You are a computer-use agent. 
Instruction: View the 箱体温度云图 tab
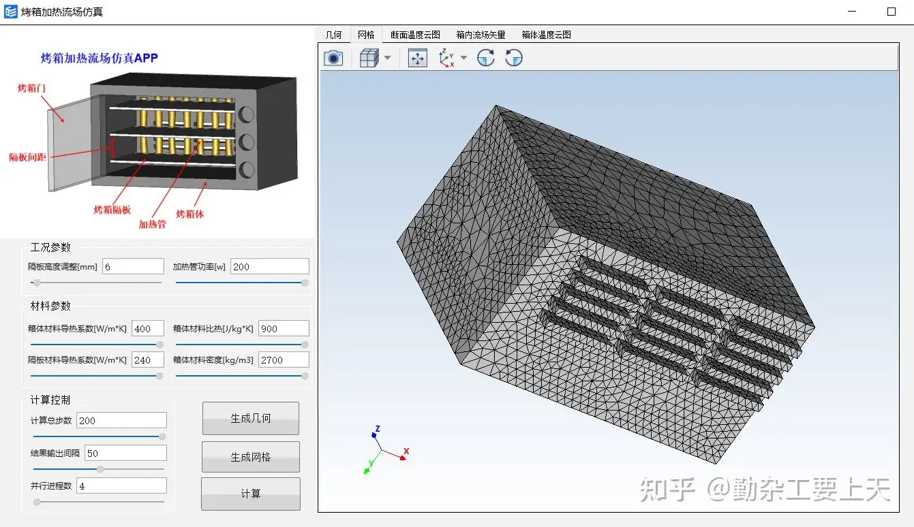tap(546, 35)
